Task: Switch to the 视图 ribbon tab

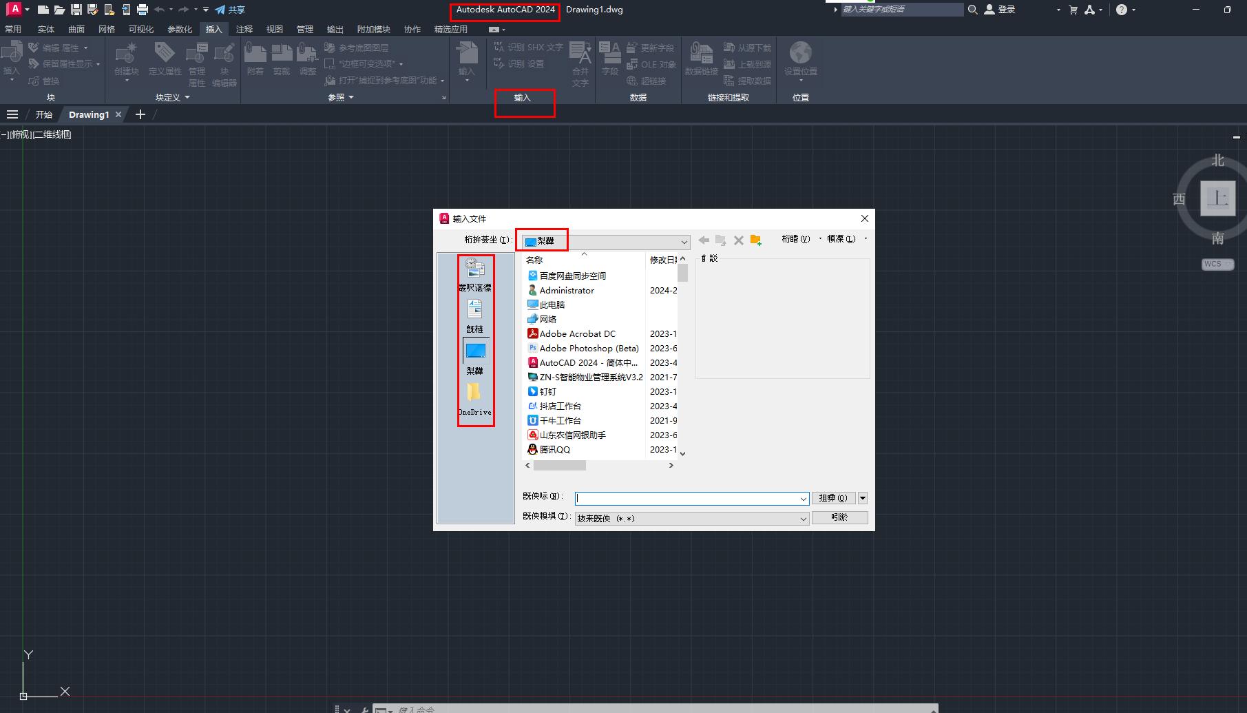Action: [275, 29]
